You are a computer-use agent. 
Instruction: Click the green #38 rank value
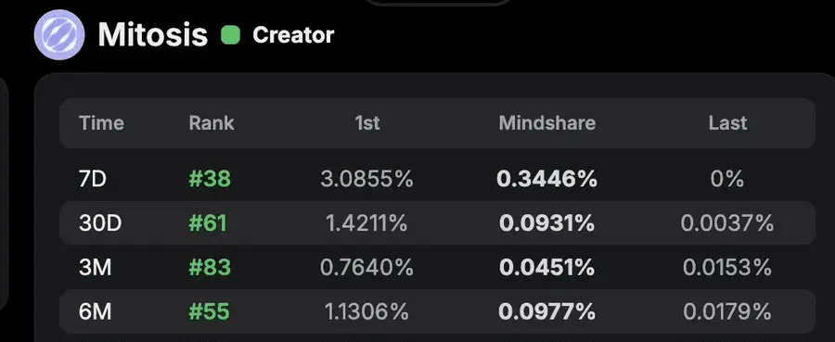pos(210,179)
